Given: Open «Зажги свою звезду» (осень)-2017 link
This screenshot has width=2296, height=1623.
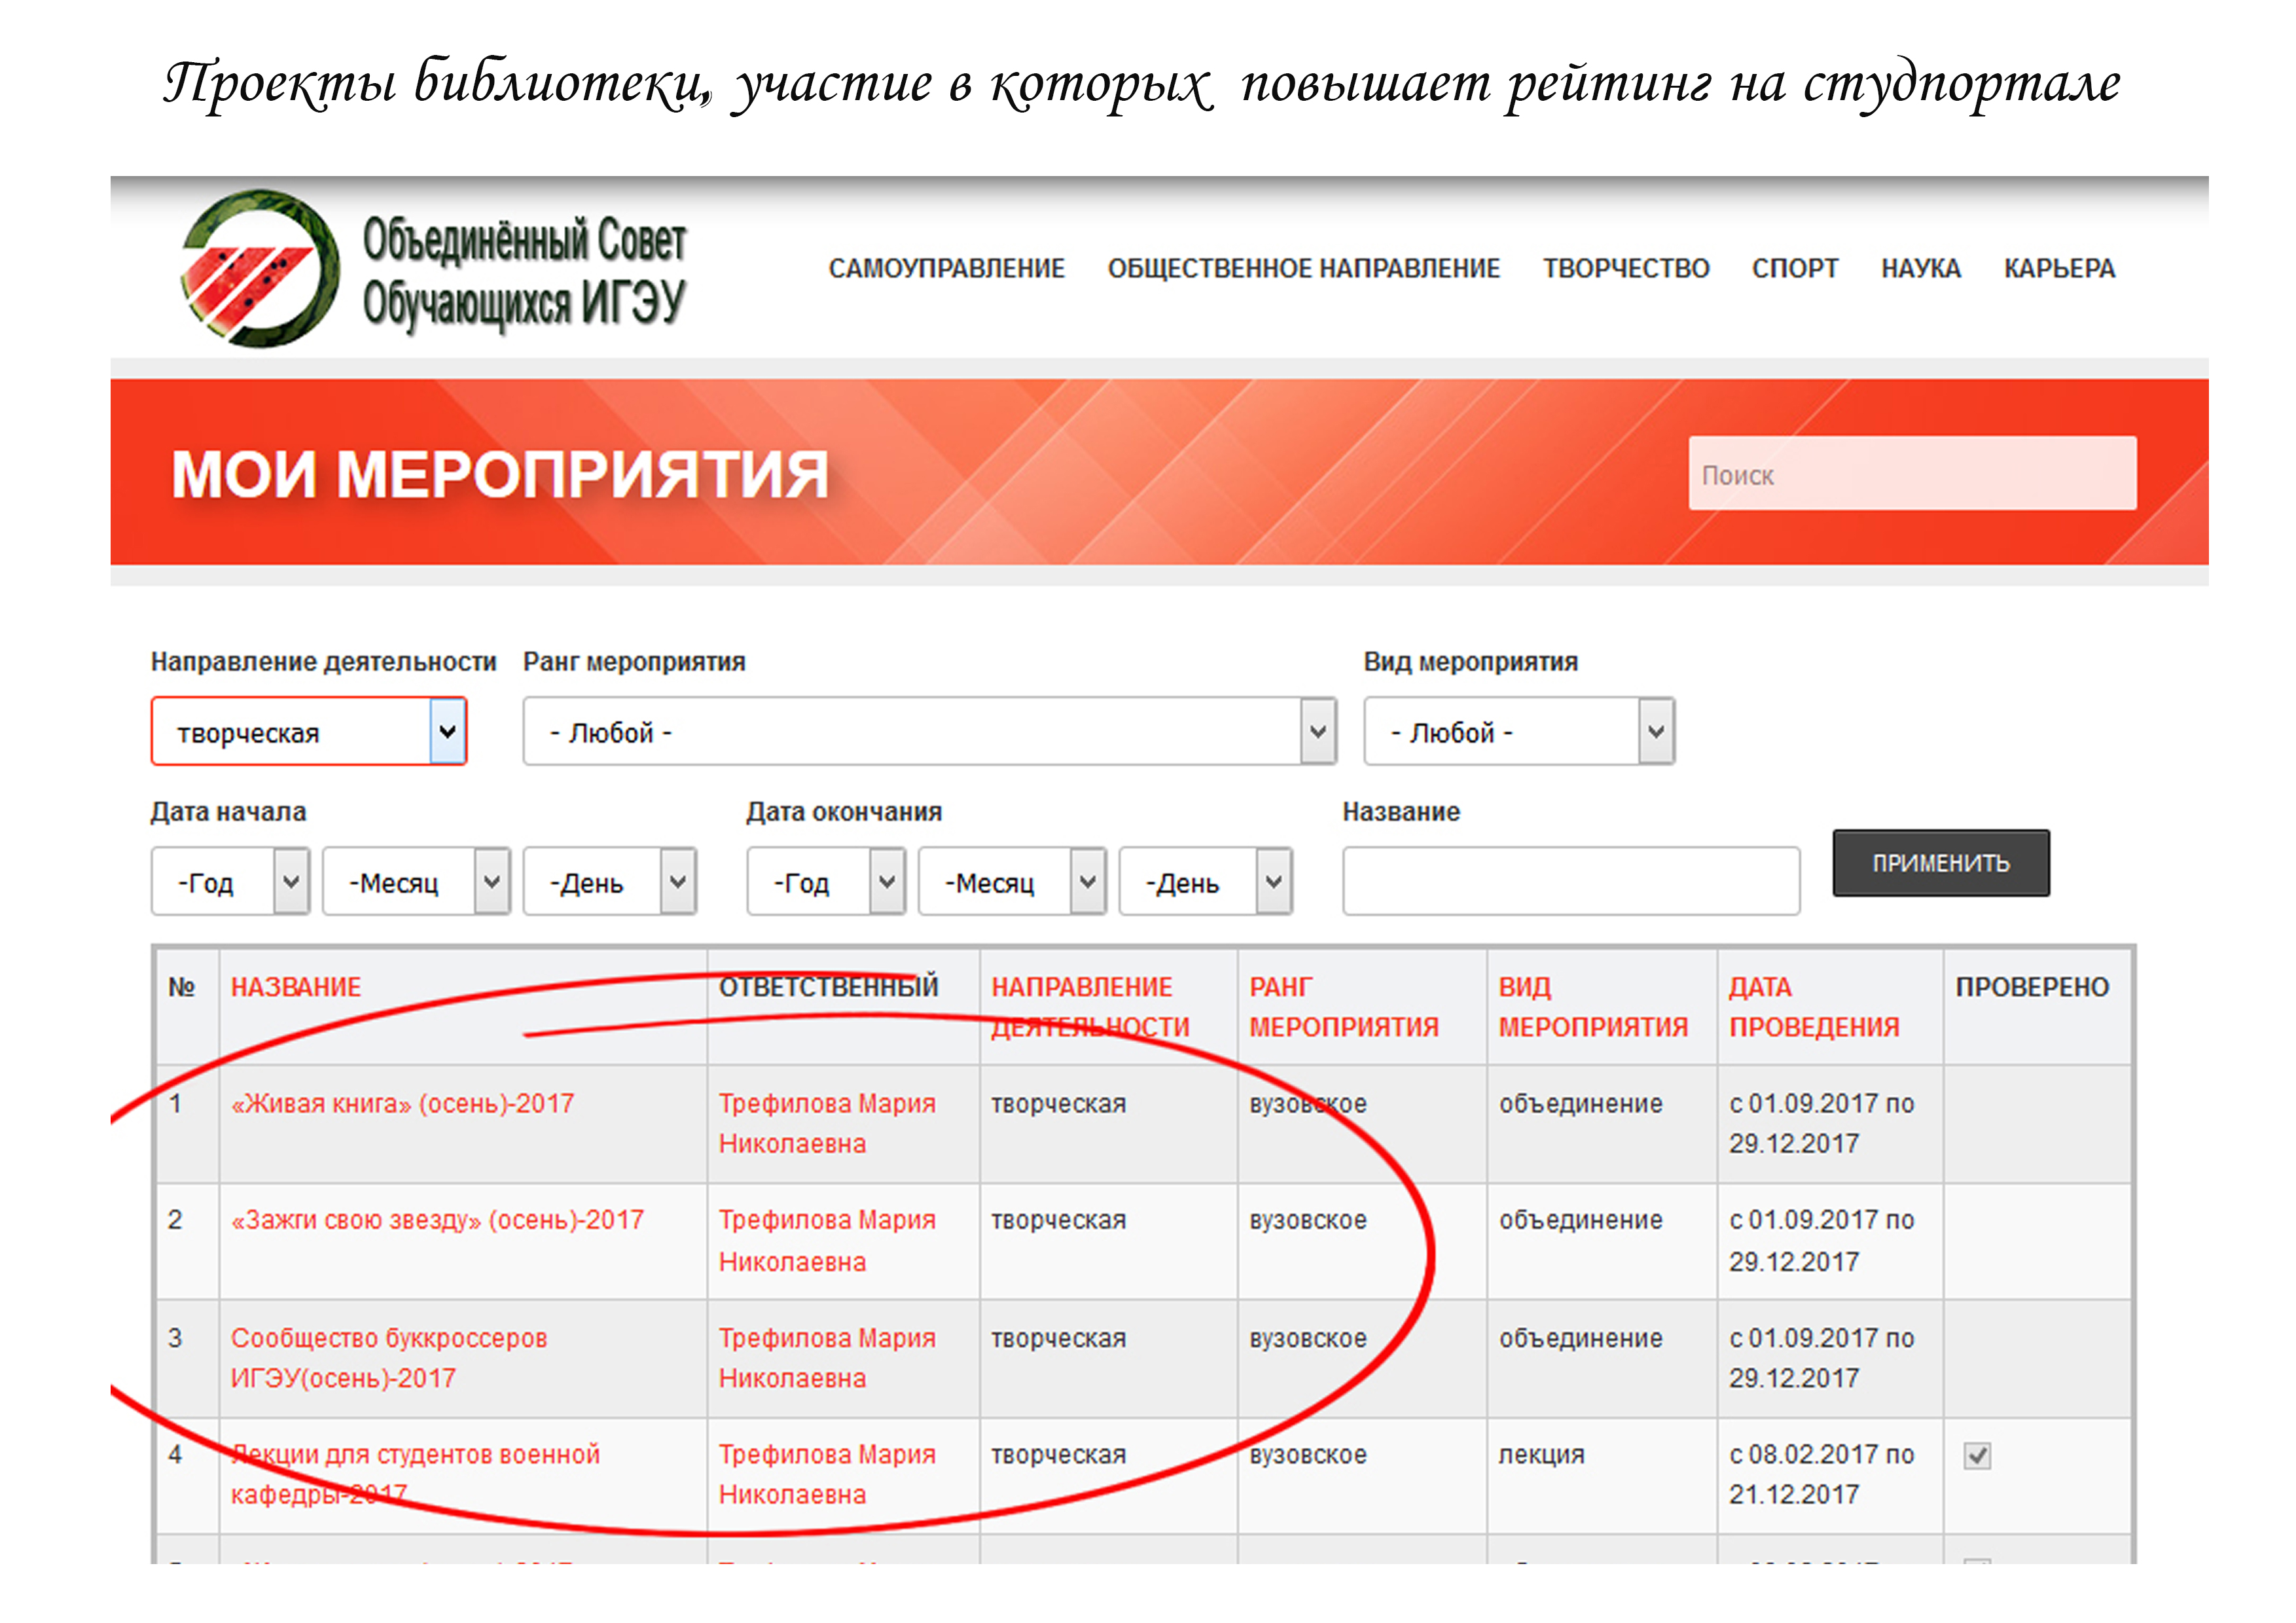Looking at the screenshot, I should point(437,1220).
